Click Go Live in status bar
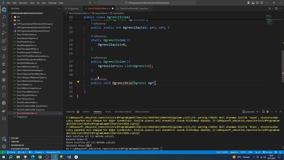Screen dimensions: 284x160 [x=268, y=152]
